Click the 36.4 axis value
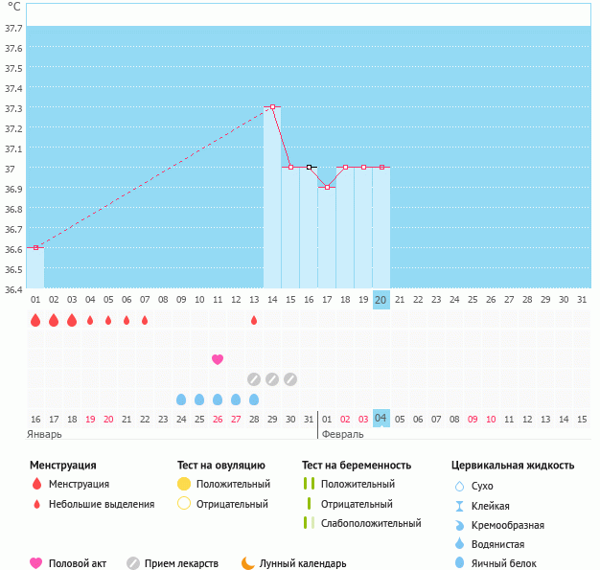600x570 pixels. (x=13, y=289)
